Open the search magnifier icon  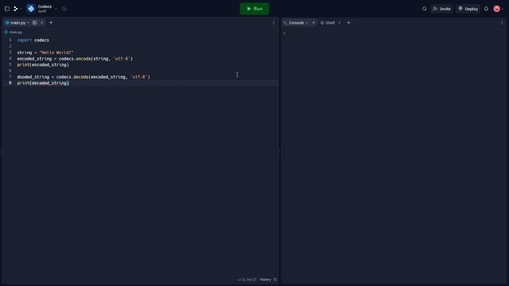(x=424, y=9)
